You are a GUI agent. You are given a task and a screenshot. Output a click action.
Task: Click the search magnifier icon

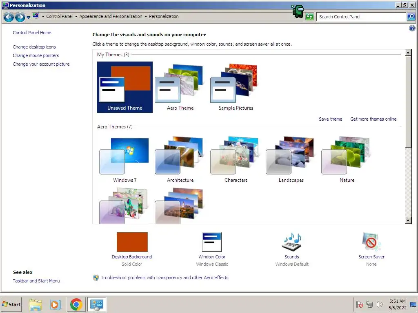[x=411, y=17]
